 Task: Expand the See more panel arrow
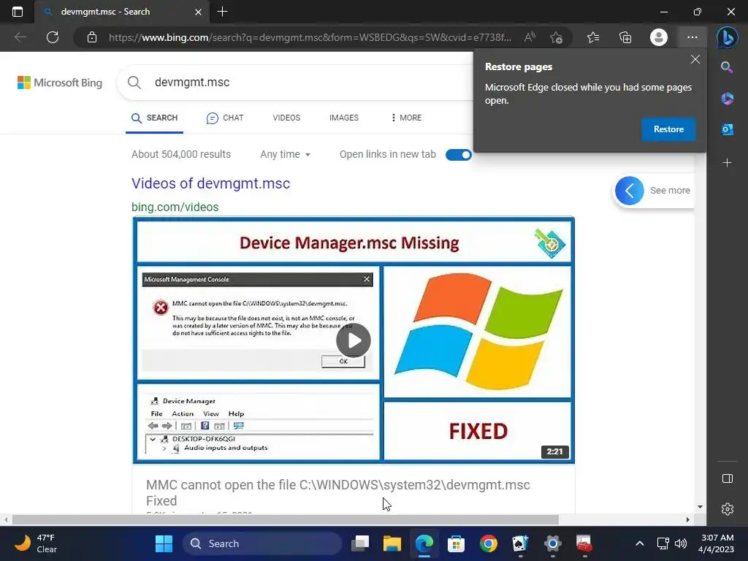coord(629,191)
